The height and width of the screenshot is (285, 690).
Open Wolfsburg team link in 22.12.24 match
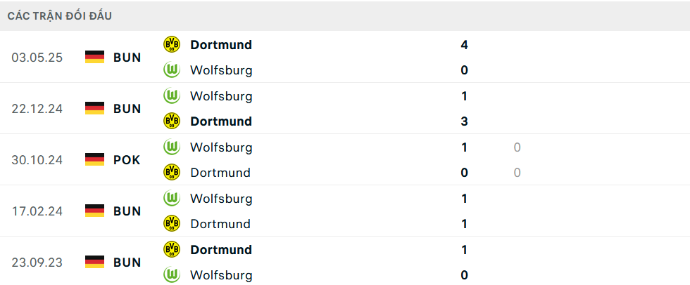point(220,96)
